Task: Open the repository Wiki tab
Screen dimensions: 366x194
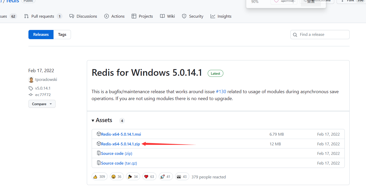Action: tap(168, 16)
